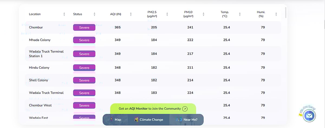Click Severe badge for Mhada Colony
This screenshot has width=325, height=128.
pyautogui.click(x=84, y=40)
